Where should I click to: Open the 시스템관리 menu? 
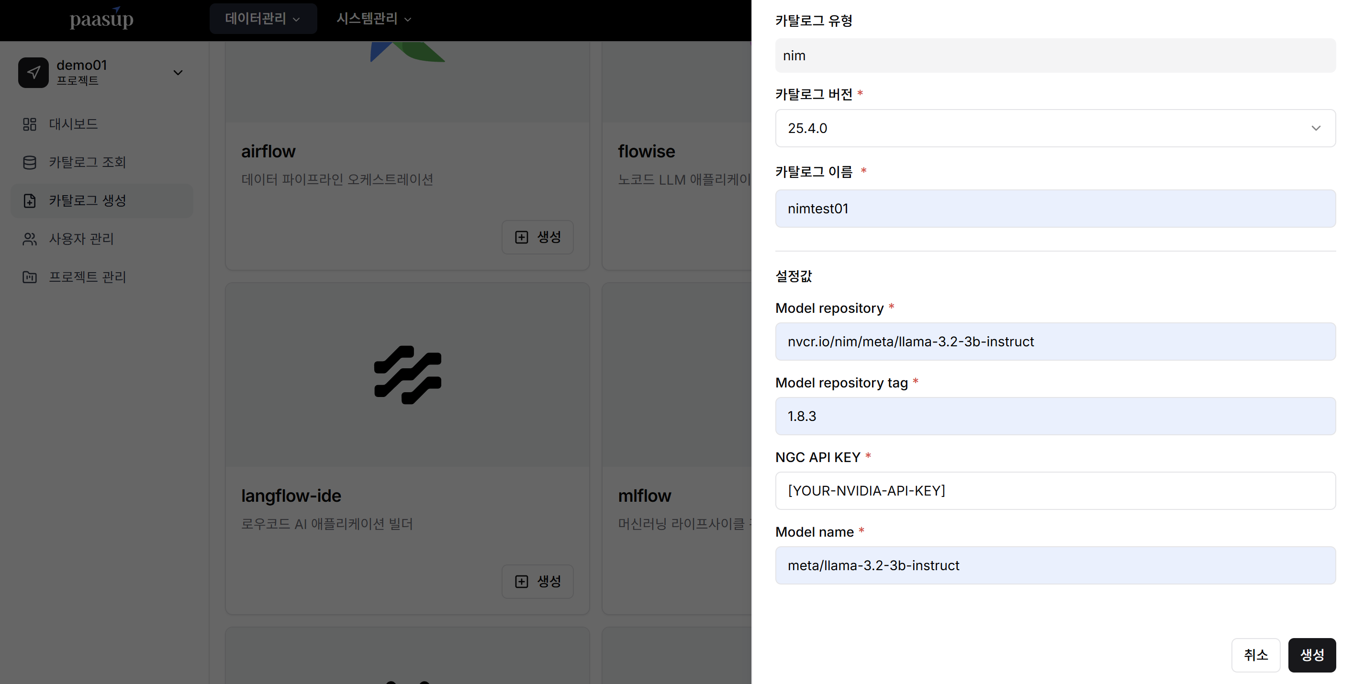point(373,19)
